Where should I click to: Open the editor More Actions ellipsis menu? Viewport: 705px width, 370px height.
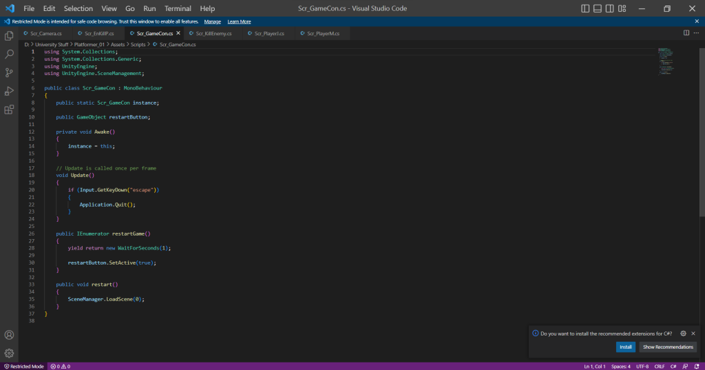(697, 32)
